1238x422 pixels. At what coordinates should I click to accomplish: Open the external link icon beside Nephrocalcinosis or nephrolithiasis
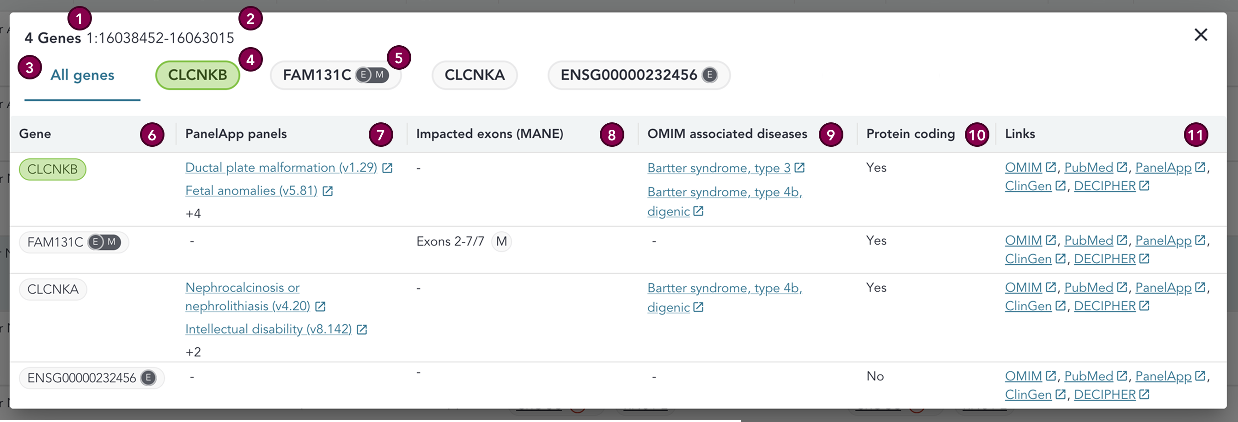tap(321, 306)
